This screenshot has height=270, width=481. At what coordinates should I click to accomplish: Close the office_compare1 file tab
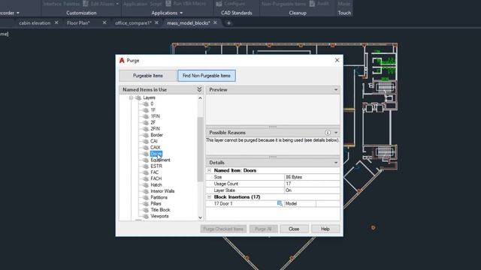click(157, 22)
